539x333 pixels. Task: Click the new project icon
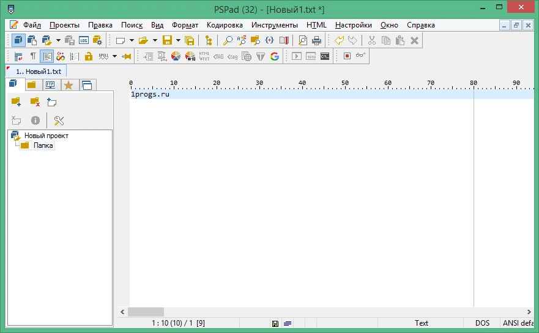[x=32, y=40]
